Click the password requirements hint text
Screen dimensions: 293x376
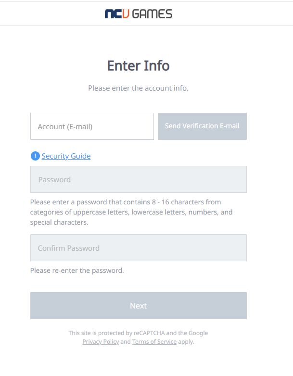(131, 212)
